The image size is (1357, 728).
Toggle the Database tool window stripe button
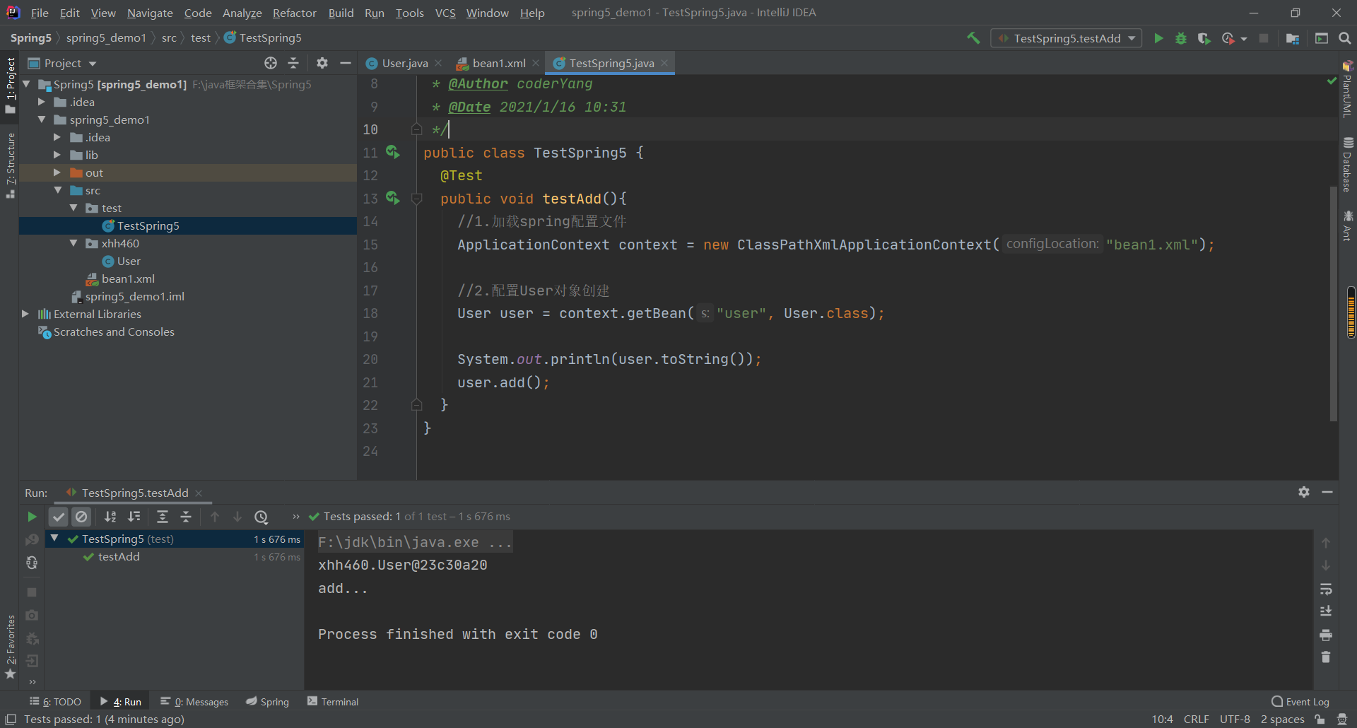tap(1348, 164)
